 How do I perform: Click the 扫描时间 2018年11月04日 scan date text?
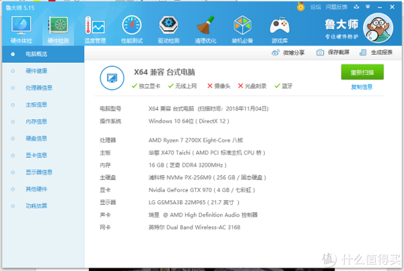coord(233,109)
